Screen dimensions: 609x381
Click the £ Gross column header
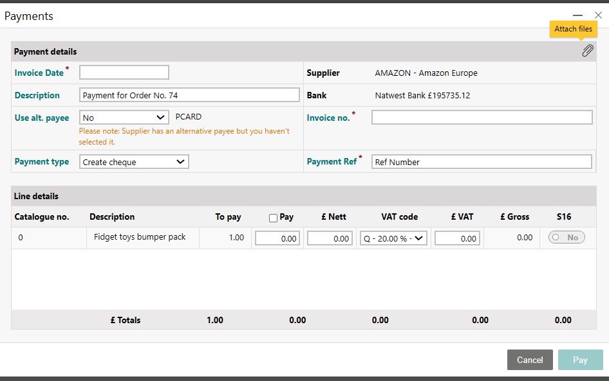point(514,217)
